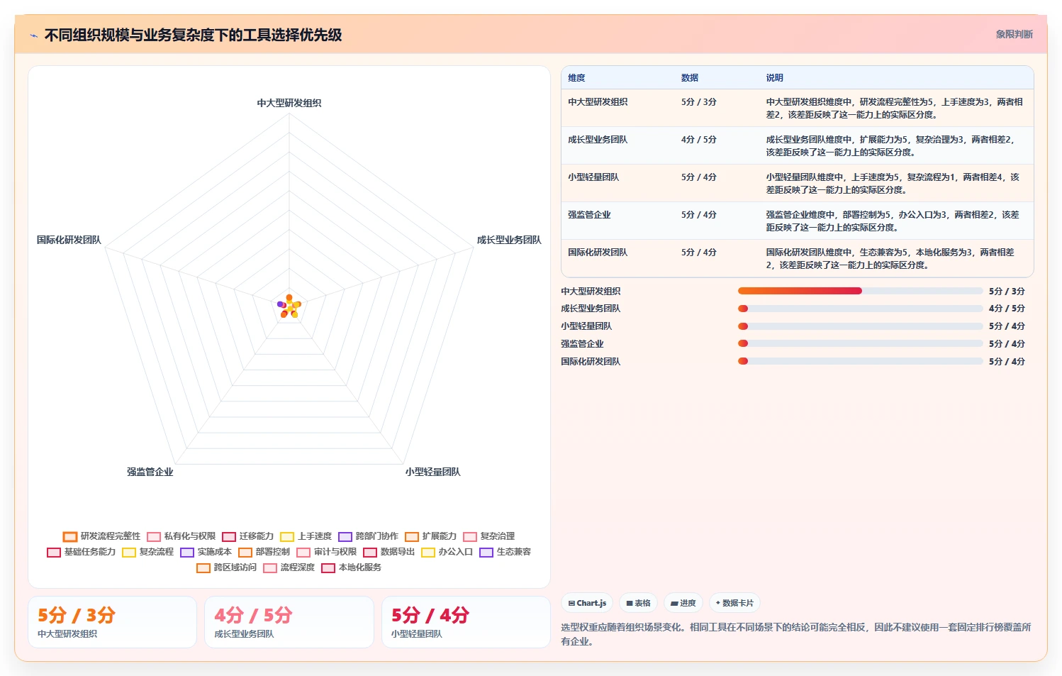Click the 中大型研发组织 progress bar
The image size is (1062, 676).
click(860, 291)
